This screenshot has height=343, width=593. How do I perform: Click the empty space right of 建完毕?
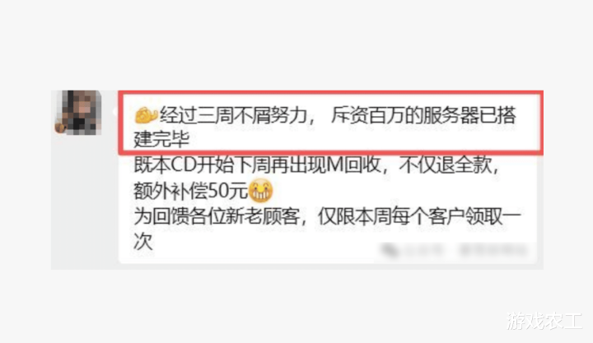point(363,140)
